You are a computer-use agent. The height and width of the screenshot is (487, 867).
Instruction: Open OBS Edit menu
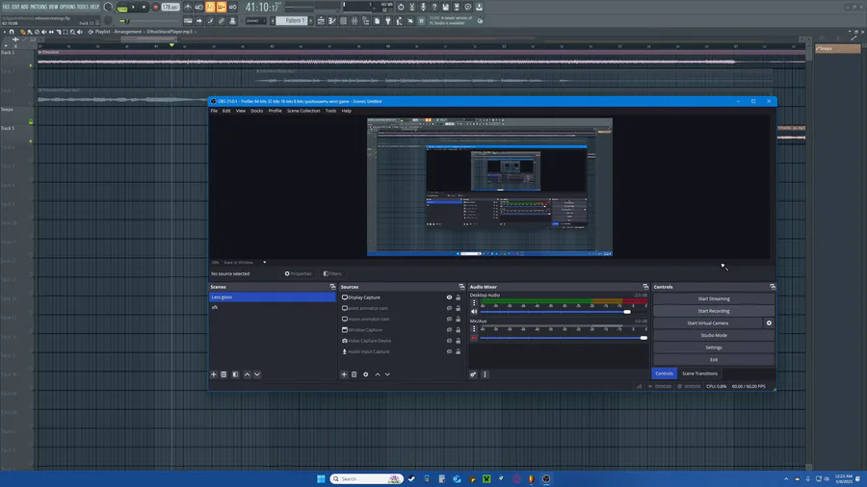[226, 111]
